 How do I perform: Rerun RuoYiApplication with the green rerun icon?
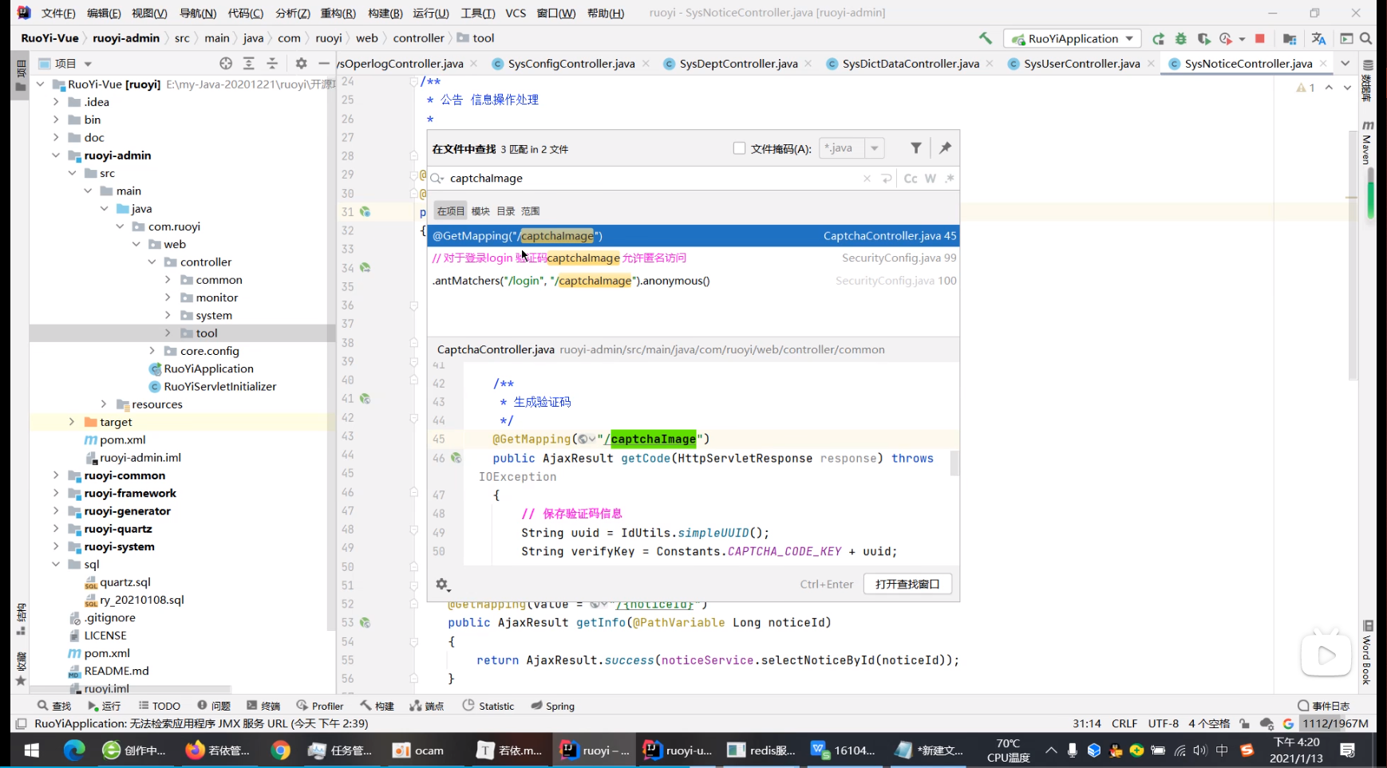coord(1159,38)
